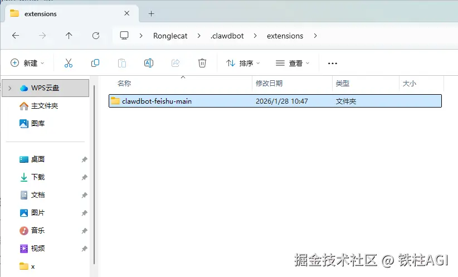Navigate to .clawdbot in breadcrumb

pyautogui.click(x=227, y=36)
